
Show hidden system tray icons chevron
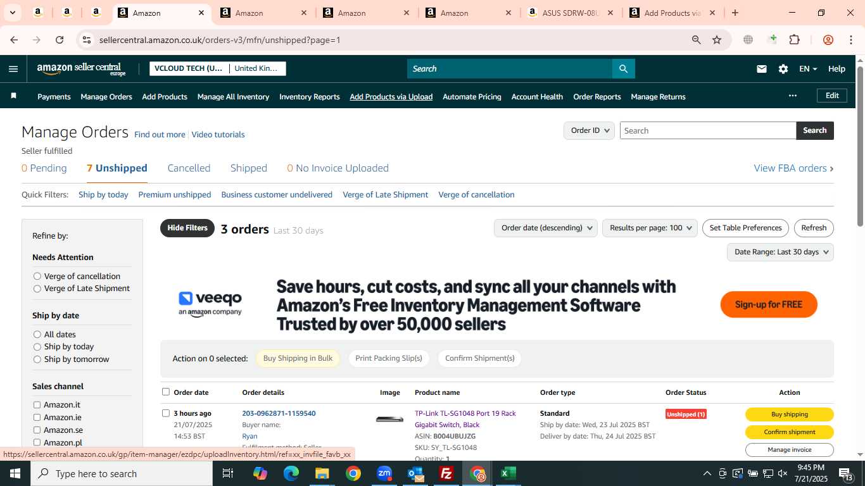click(x=707, y=473)
